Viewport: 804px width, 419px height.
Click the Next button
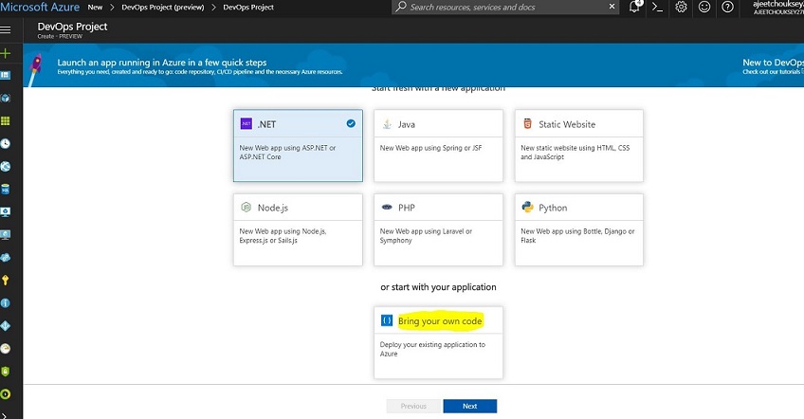tap(469, 406)
